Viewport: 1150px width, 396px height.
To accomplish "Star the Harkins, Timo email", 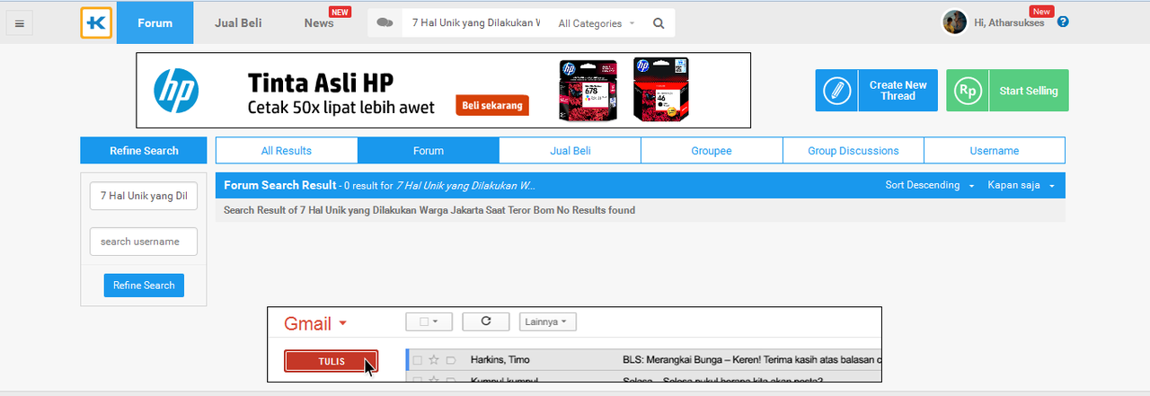I will [x=434, y=359].
